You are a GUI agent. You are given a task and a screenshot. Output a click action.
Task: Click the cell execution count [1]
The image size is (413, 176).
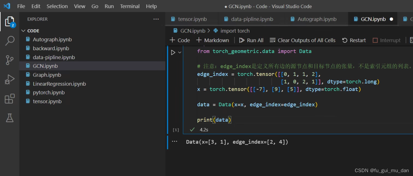point(176,130)
